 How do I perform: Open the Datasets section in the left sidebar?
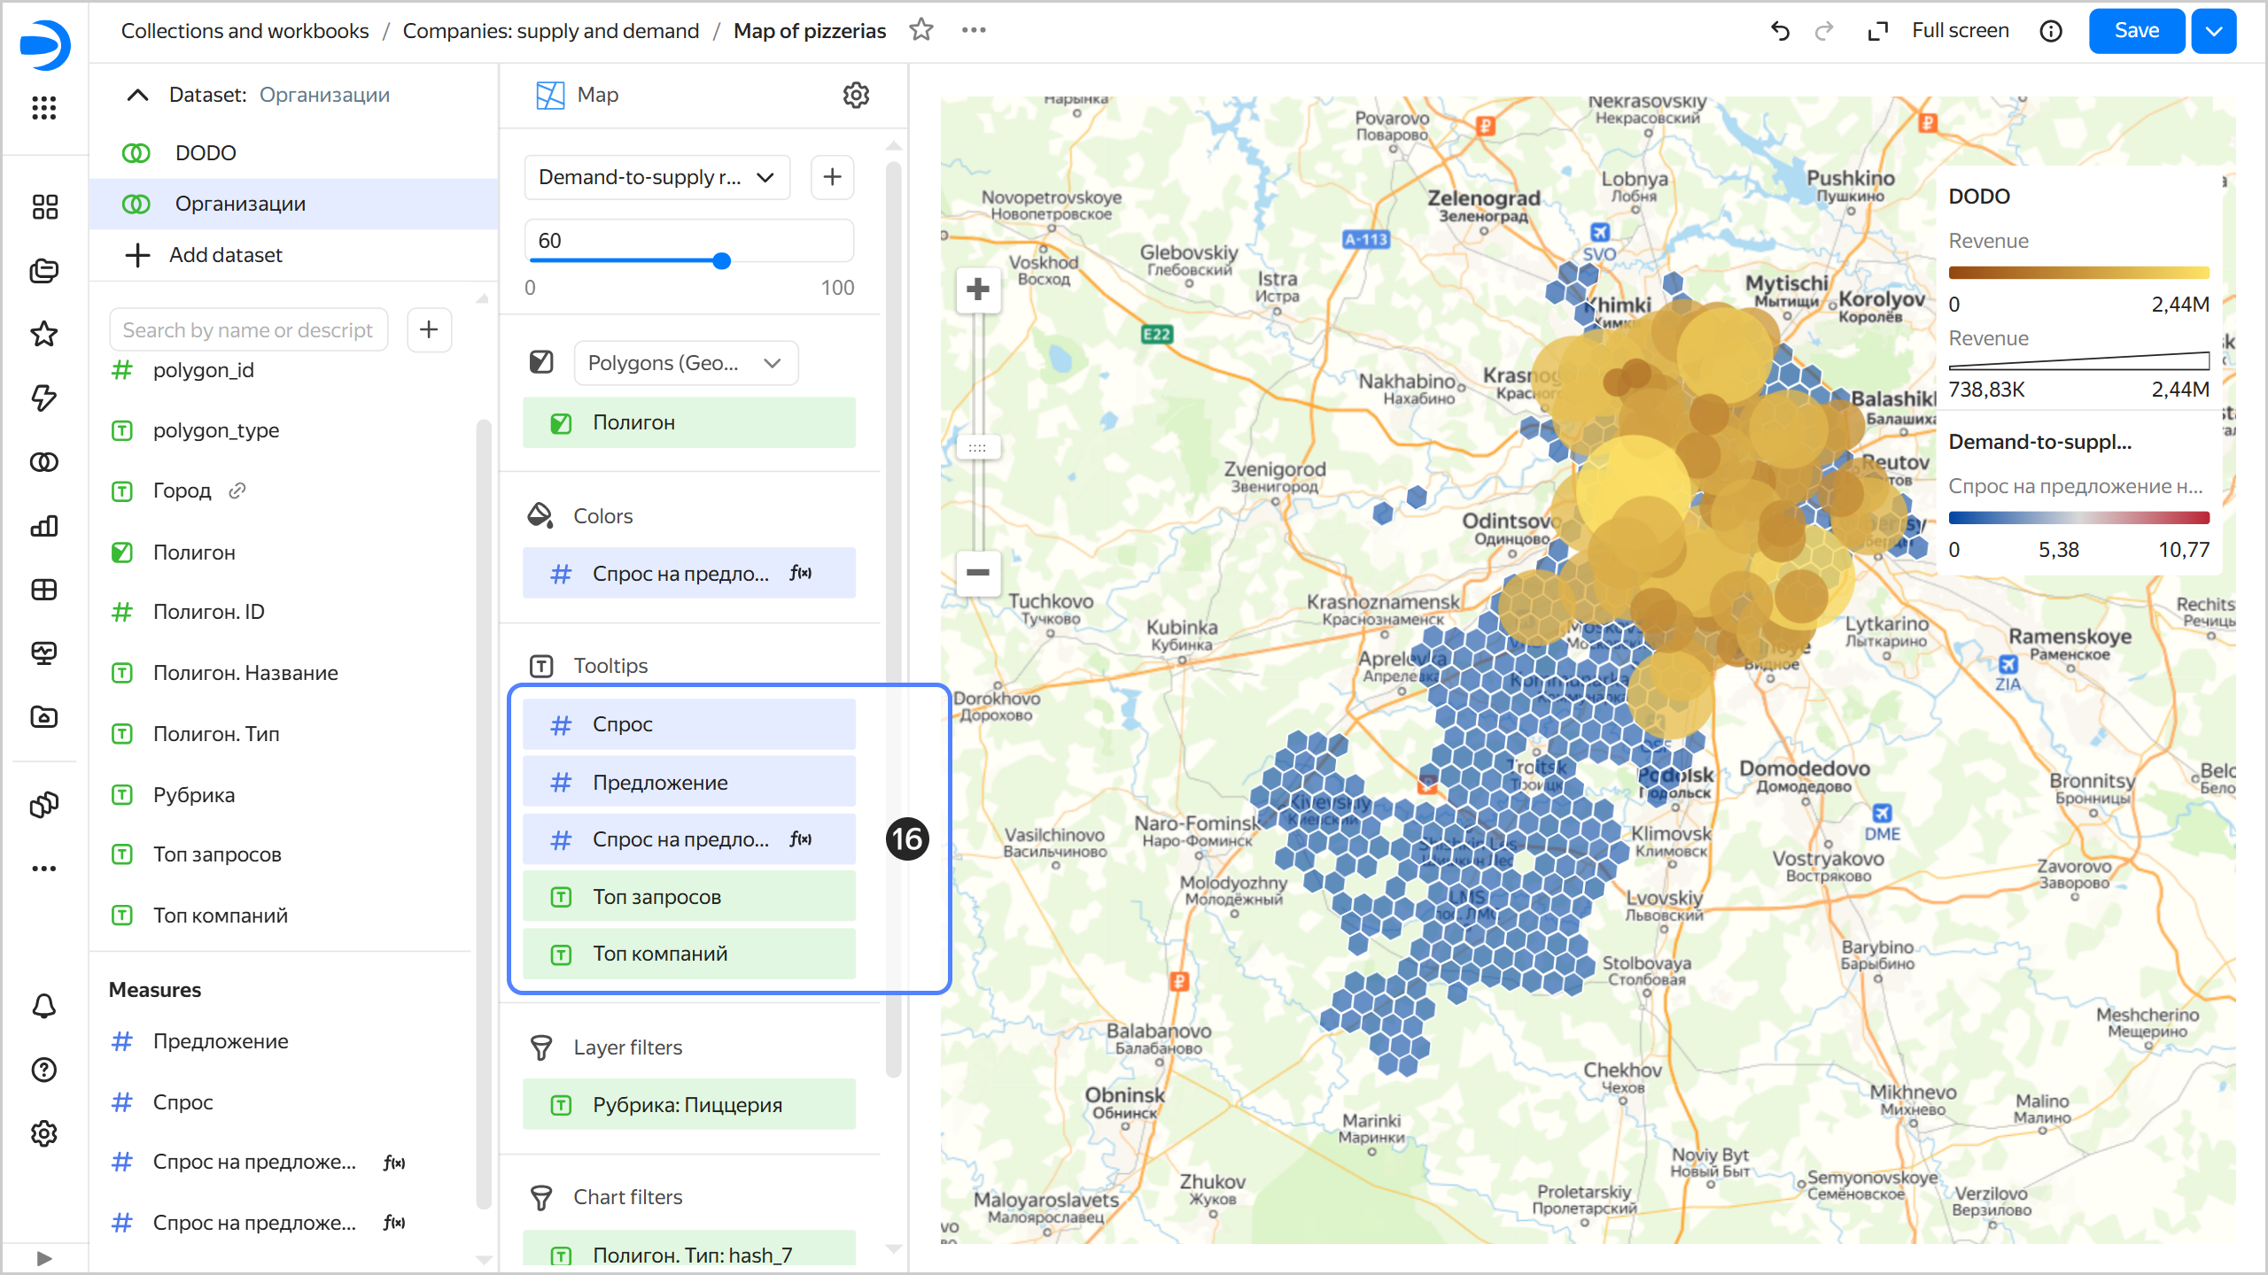pyautogui.click(x=44, y=461)
